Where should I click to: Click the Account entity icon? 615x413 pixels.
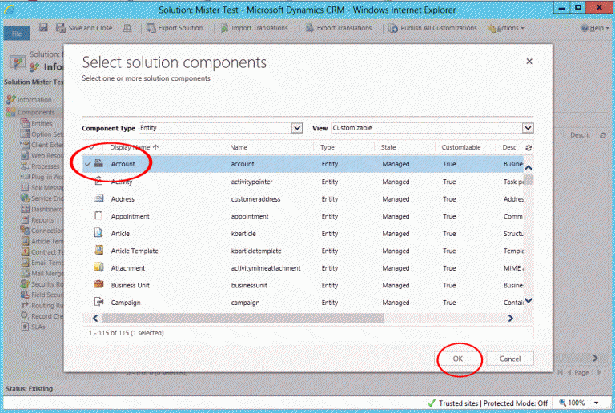[98, 163]
